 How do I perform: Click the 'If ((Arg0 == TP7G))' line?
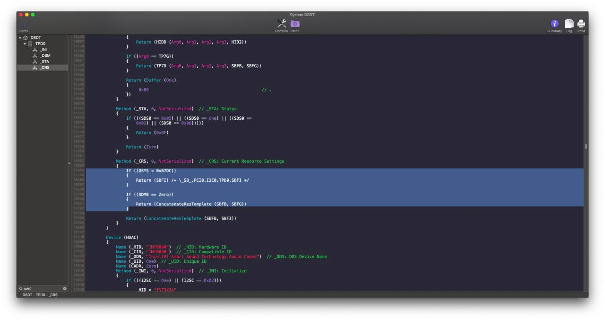pos(150,56)
